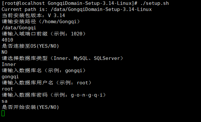Image resolution: width=201 pixels, height=122 pixels.
Task: Click the MySQL option in database prompt
Action: [x=81, y=58]
